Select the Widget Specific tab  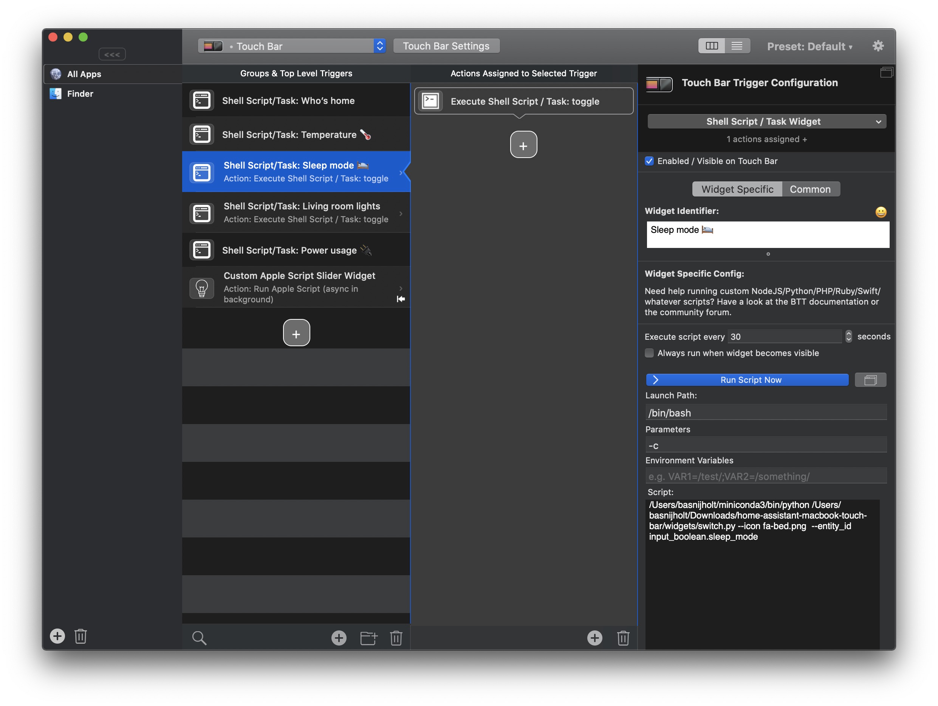coord(737,189)
